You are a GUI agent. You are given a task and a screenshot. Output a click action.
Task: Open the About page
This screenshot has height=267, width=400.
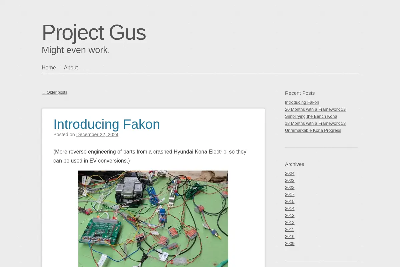71,67
